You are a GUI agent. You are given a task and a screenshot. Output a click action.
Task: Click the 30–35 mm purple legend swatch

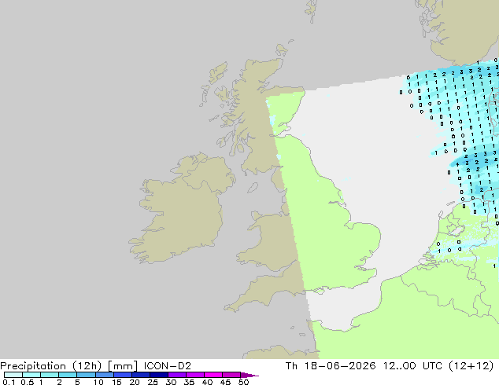point(177,375)
